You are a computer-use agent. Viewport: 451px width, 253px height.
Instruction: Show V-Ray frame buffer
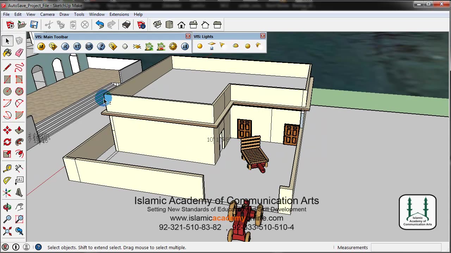click(113, 46)
